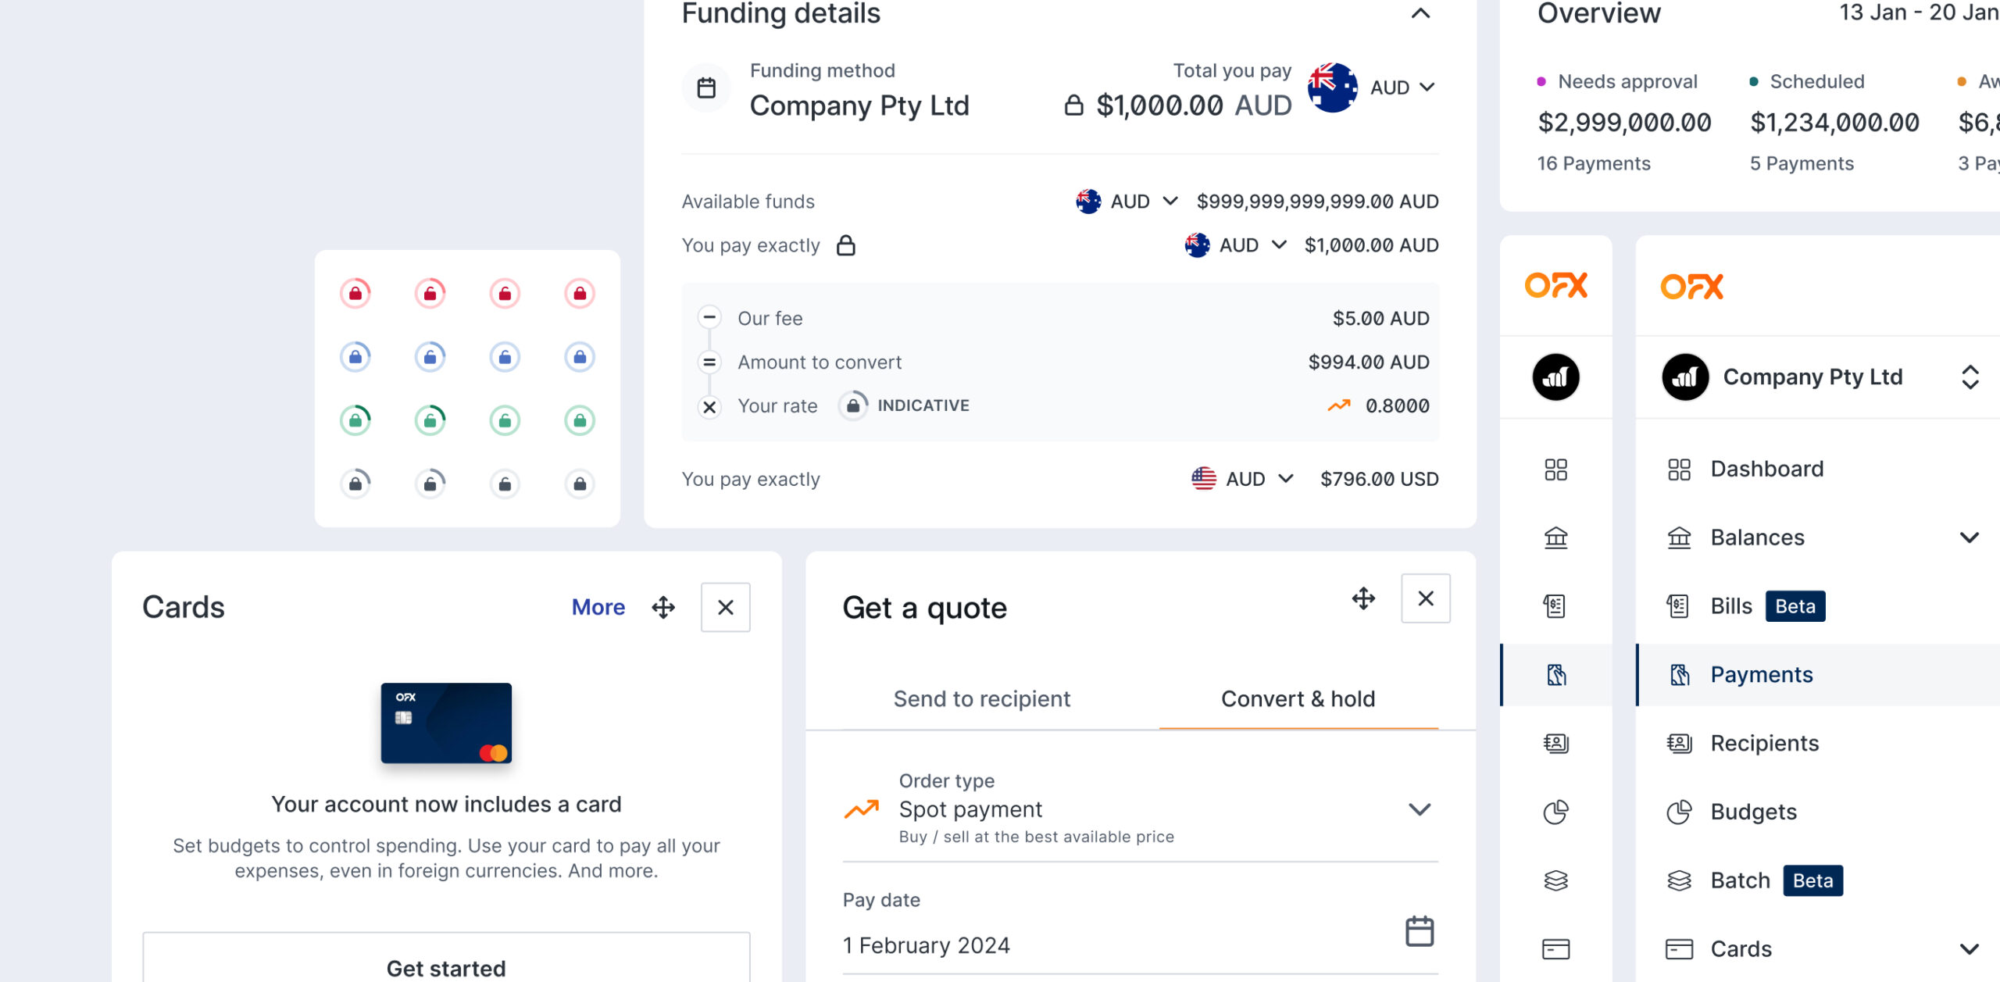The height and width of the screenshot is (982, 2000).
Task: Click the Recipients icon in collapsed sidebar
Action: click(x=1555, y=743)
